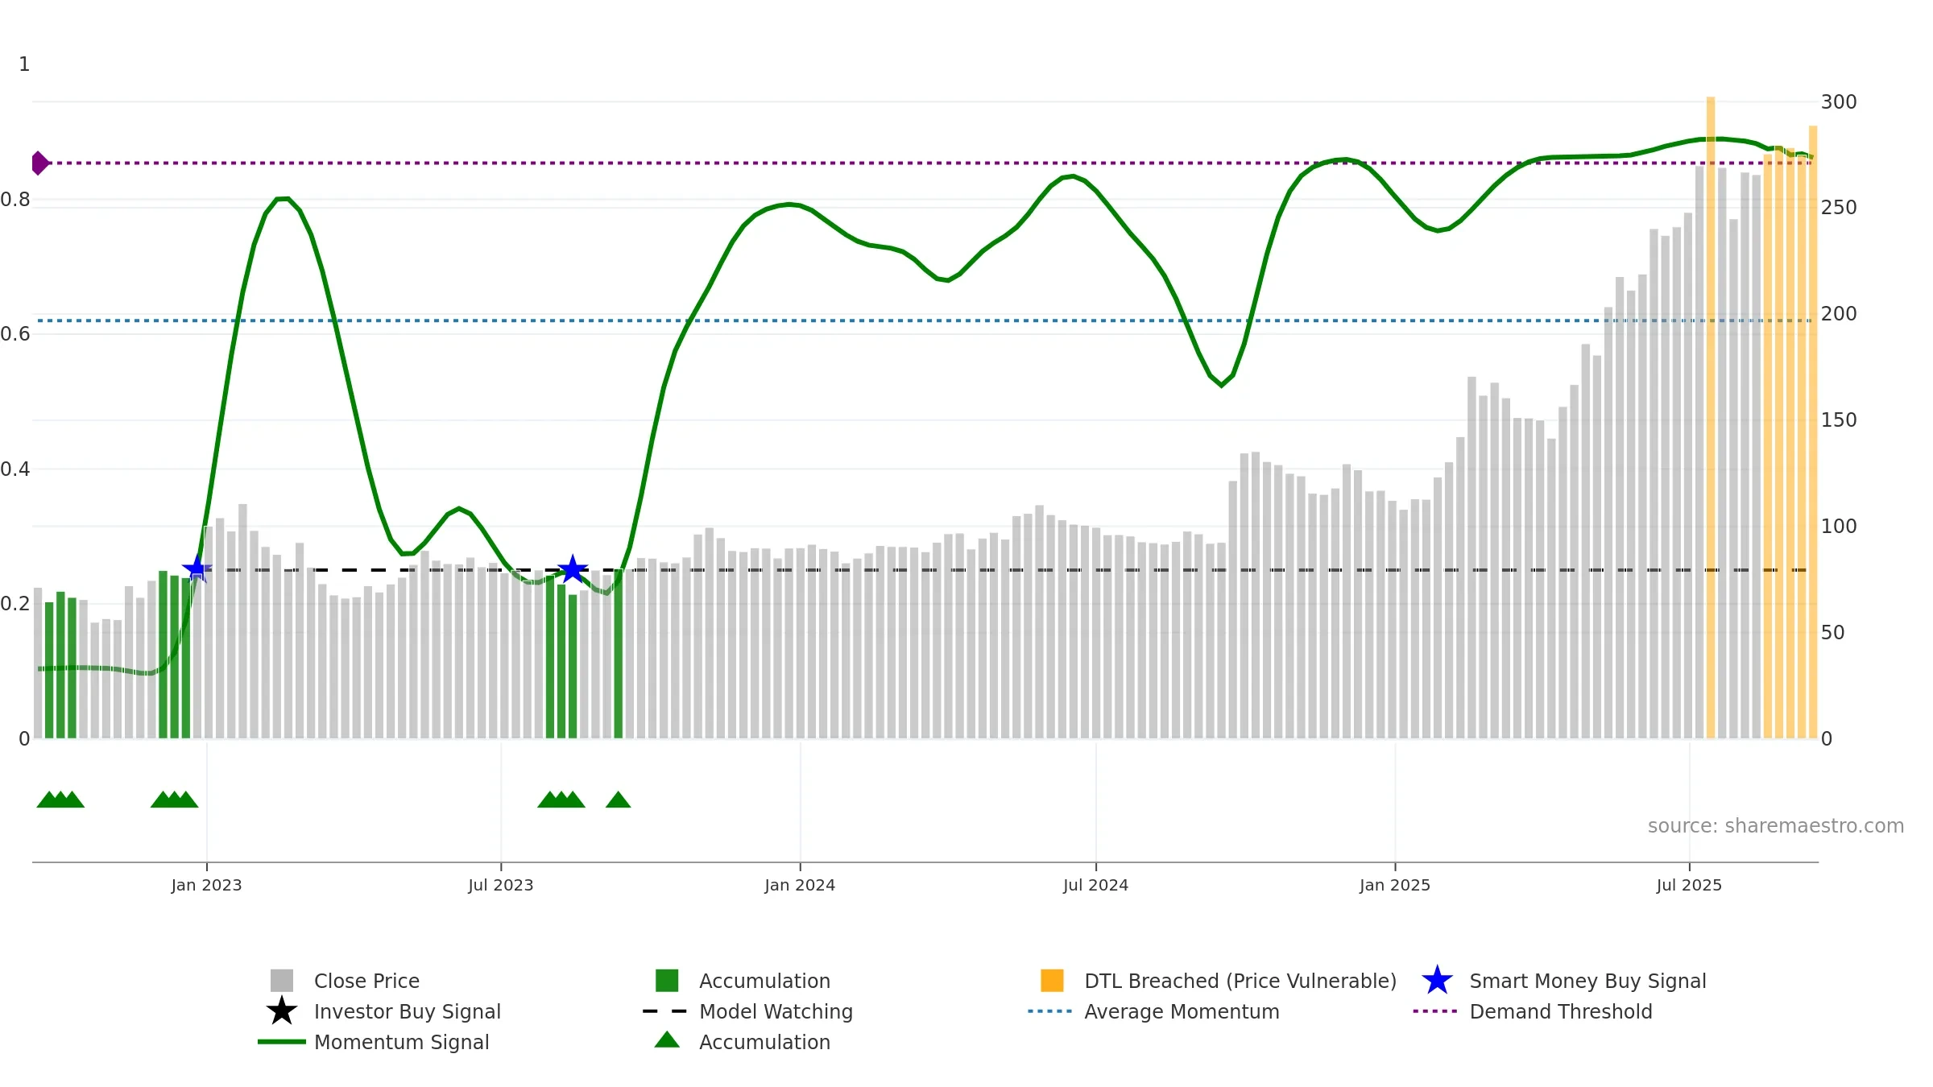Click the dashed Model Watching legend line
Image resolution: width=1933 pixels, height=1087 pixels.
[x=665, y=1011]
